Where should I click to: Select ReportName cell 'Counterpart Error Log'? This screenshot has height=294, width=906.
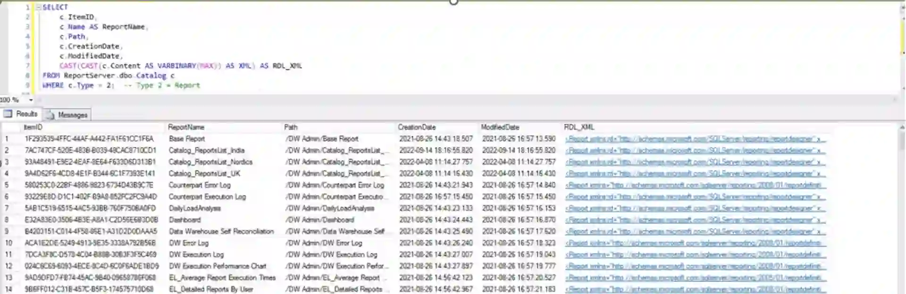pos(200,185)
